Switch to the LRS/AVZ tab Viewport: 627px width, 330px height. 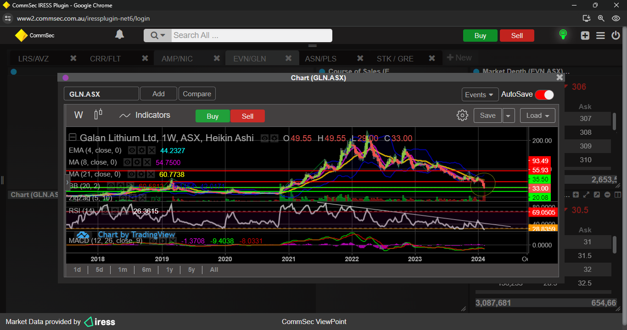[x=34, y=59]
